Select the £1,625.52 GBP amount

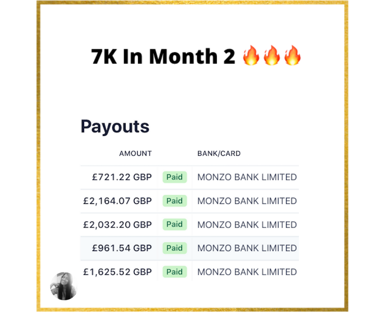click(117, 272)
